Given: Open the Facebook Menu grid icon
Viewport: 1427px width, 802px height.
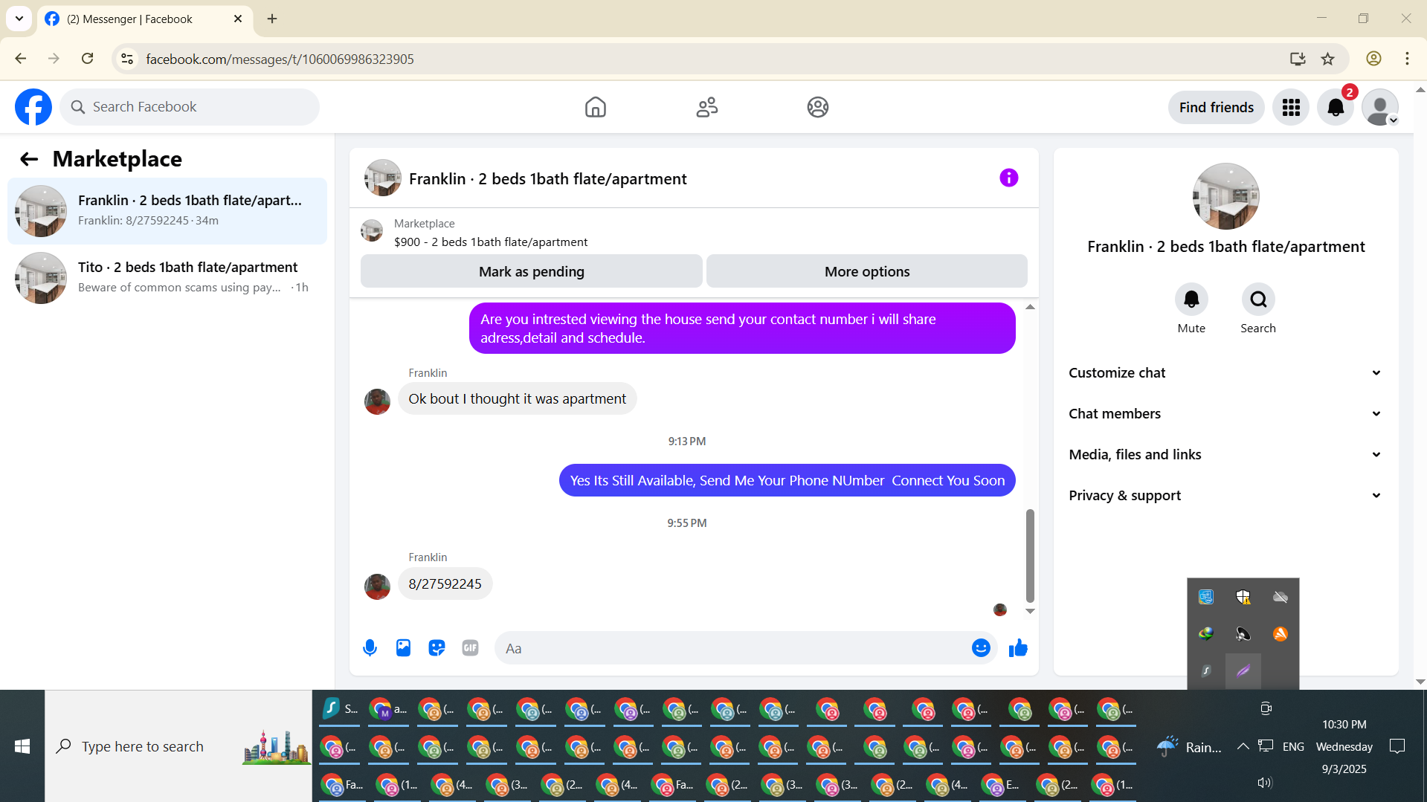Looking at the screenshot, I should point(1291,107).
